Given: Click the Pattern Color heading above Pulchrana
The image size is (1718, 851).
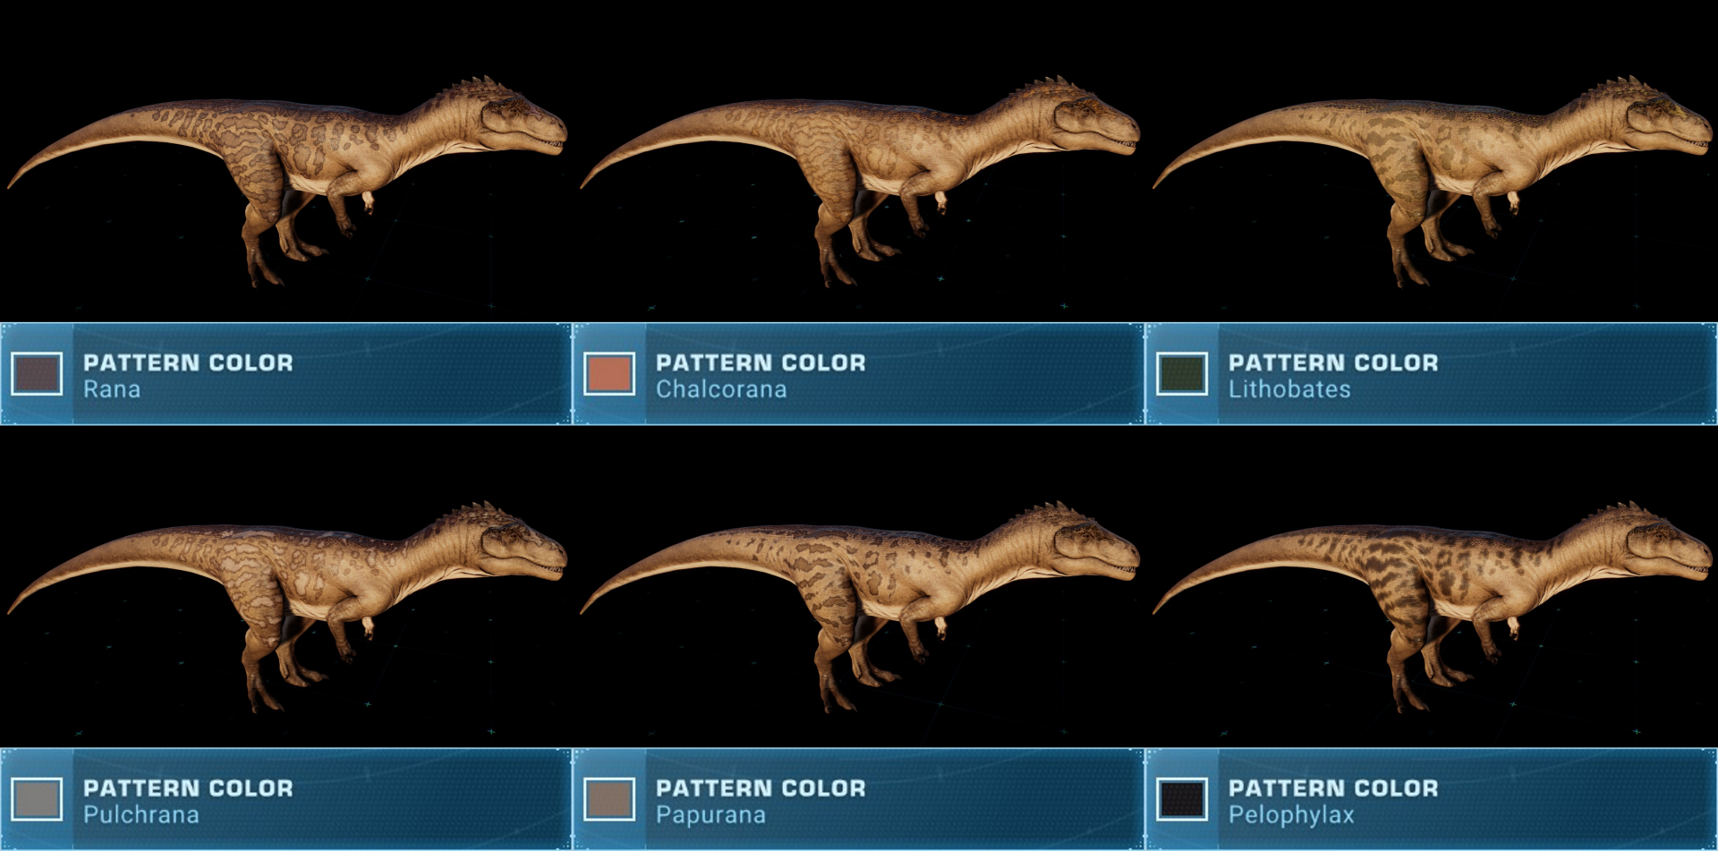Looking at the screenshot, I should tap(188, 787).
